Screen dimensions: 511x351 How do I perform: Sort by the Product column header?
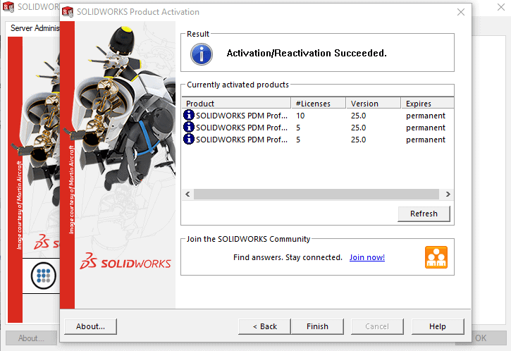pyautogui.click(x=236, y=104)
